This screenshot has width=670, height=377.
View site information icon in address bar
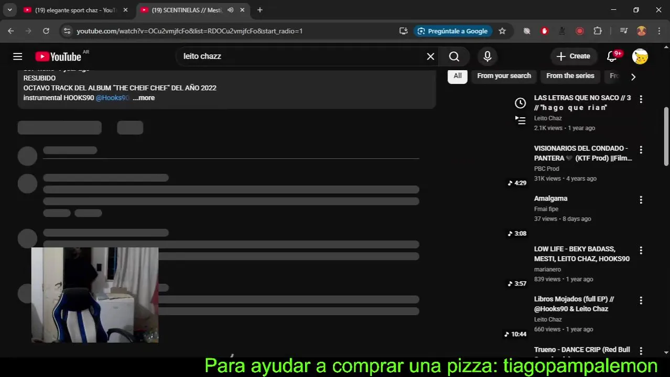(67, 31)
